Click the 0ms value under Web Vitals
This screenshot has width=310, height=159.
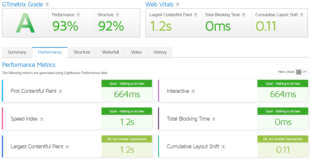tap(218, 26)
